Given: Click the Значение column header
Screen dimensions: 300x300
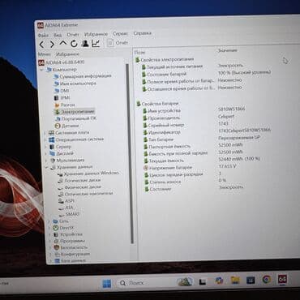Looking at the screenshot, I should click(x=228, y=50).
